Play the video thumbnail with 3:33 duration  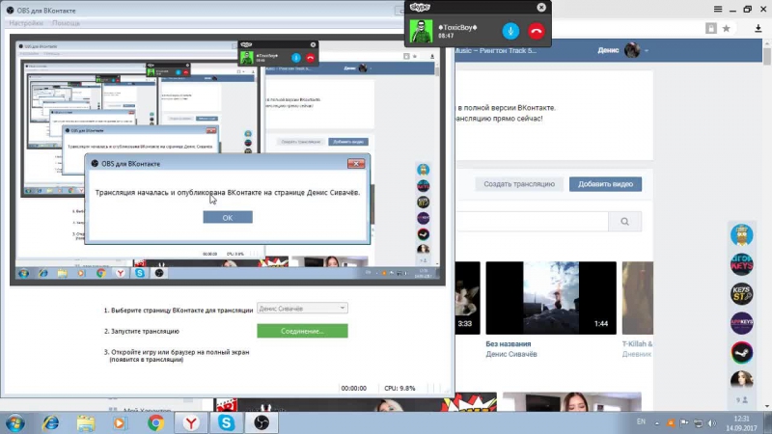(x=468, y=298)
